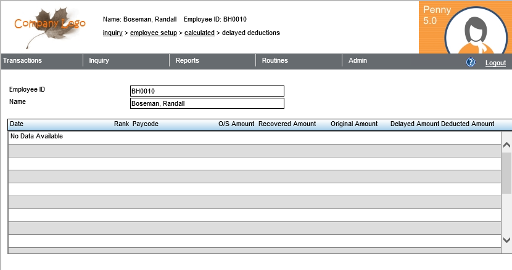Click the help question mark icon
Screen dimensions: 512x270
(471, 62)
